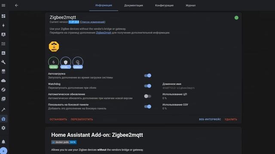Viewport: 275px width, 154px height.
Task: Open the hamburger sidebar menu
Action: coord(3,6)
